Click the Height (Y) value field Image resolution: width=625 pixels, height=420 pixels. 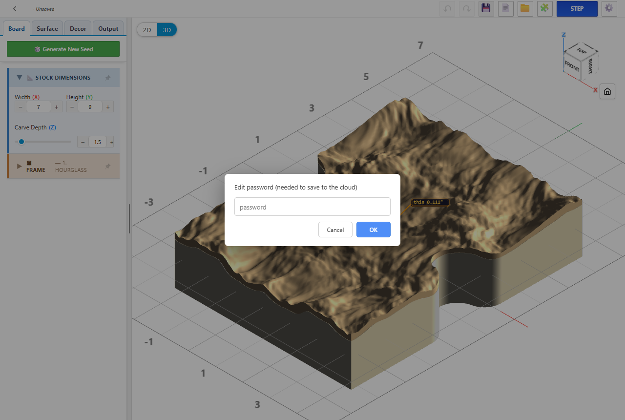90,107
